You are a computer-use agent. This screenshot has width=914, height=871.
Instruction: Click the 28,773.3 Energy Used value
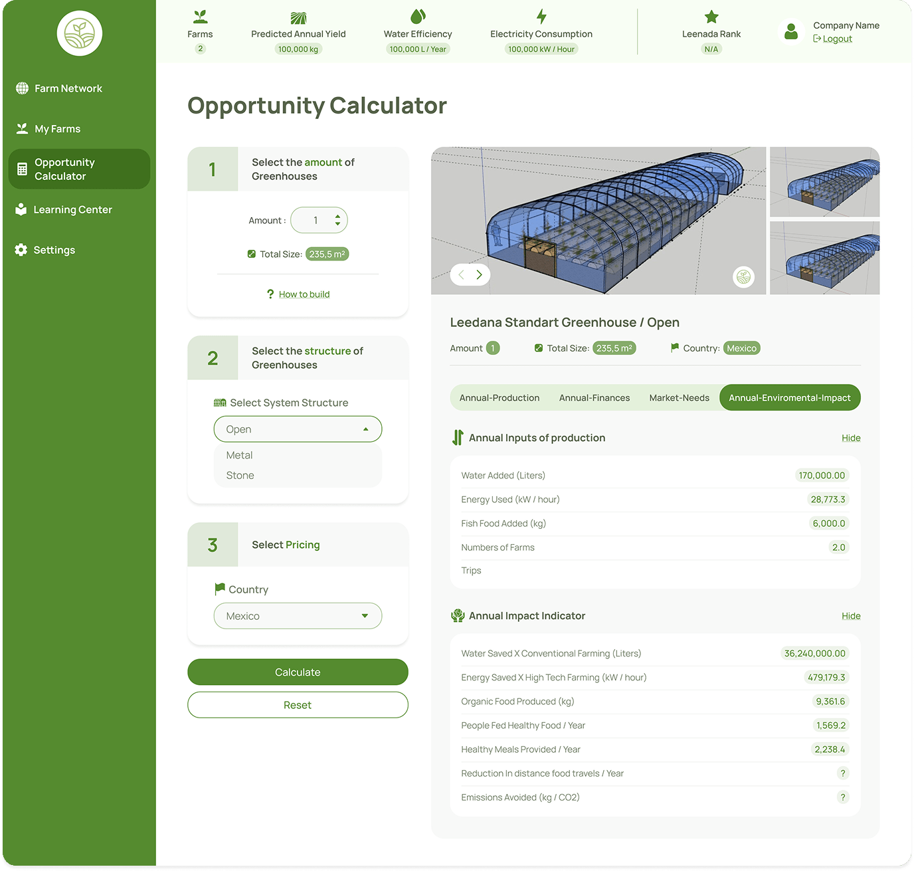click(828, 499)
